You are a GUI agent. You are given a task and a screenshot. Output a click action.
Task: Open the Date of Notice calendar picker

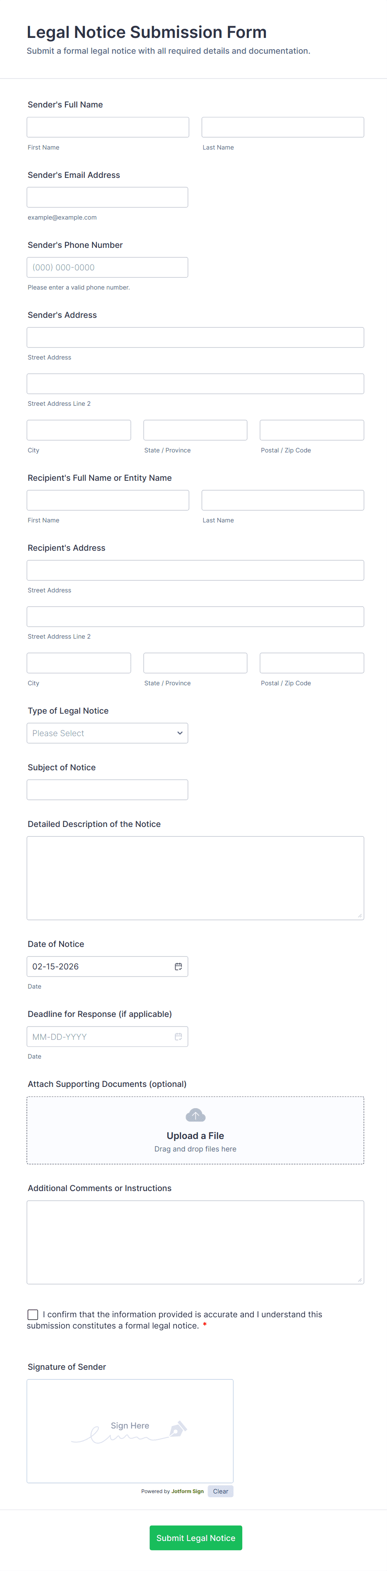coord(178,966)
